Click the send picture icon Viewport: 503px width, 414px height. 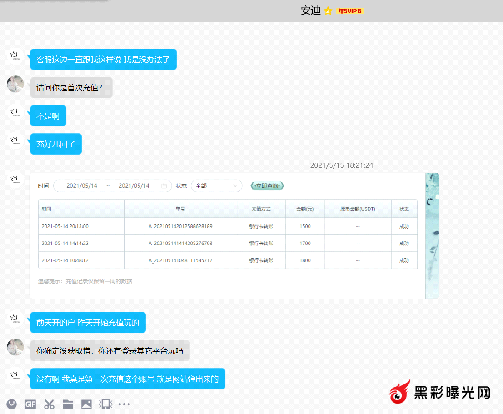86,404
